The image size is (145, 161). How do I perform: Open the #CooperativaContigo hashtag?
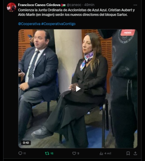[58, 24]
